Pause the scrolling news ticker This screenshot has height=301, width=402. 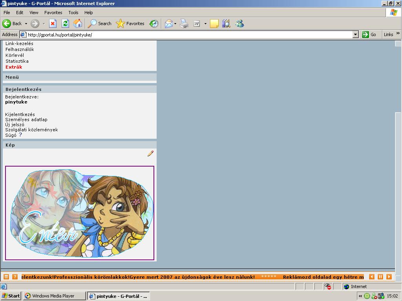coord(380,277)
